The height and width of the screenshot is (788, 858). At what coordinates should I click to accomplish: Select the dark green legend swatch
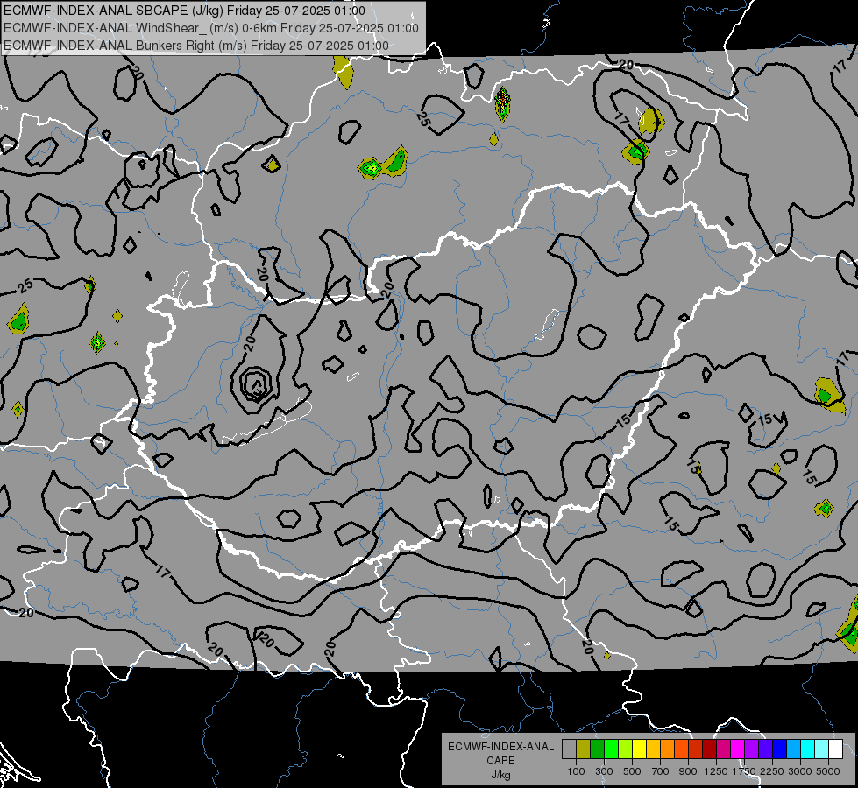597,749
